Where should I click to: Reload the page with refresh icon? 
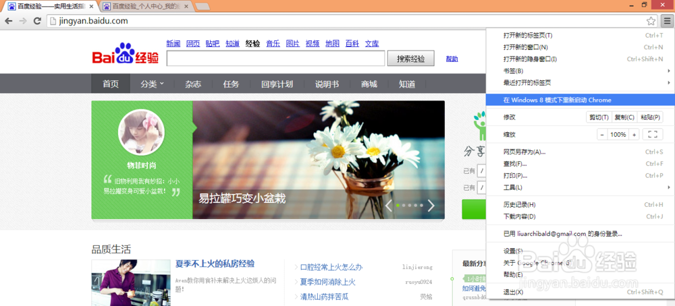pyautogui.click(x=37, y=21)
